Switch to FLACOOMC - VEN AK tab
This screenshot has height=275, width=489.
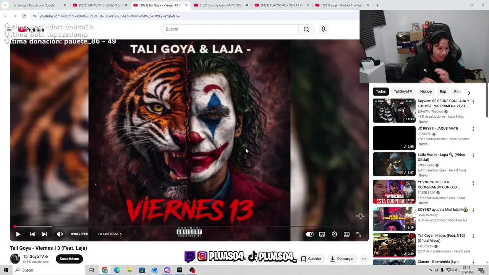pyautogui.click(x=282, y=5)
